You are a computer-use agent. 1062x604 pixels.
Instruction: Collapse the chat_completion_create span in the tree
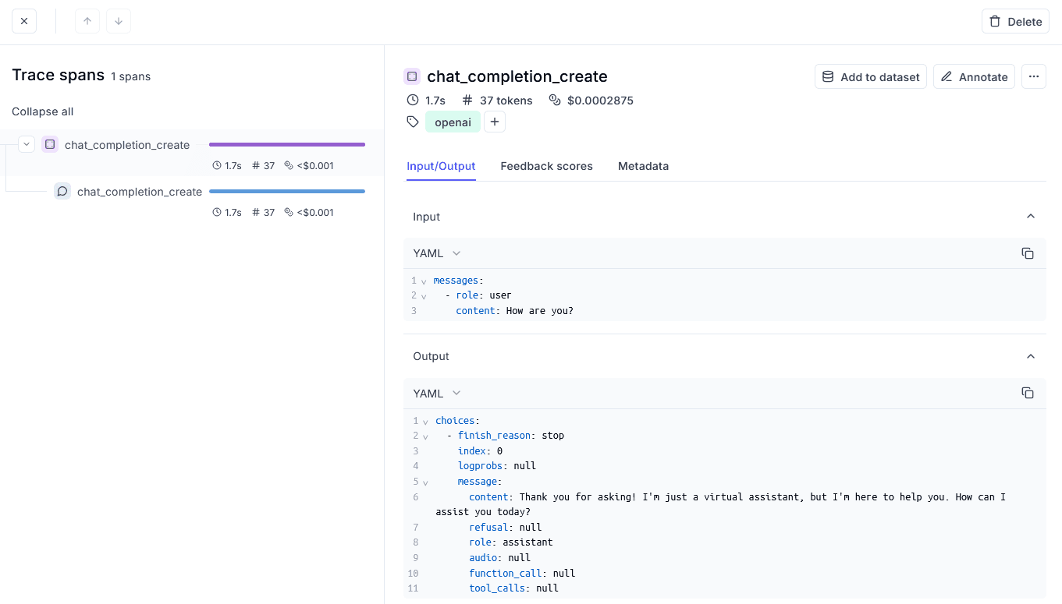(26, 144)
